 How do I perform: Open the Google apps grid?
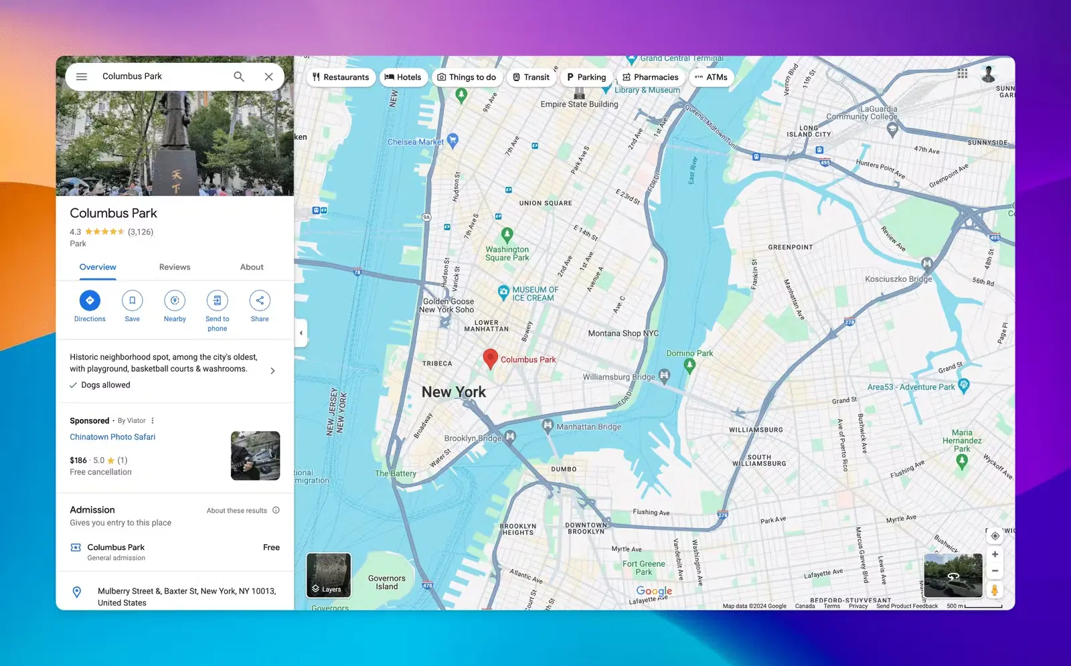(963, 74)
